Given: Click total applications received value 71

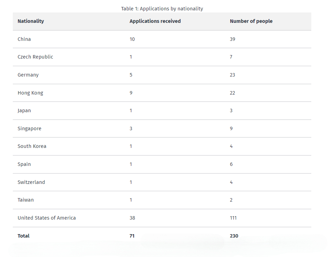Looking at the screenshot, I should (x=132, y=236).
